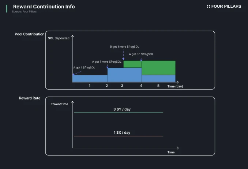
Task: Click the "1 $X / day" reward line label
Action: [122, 133]
